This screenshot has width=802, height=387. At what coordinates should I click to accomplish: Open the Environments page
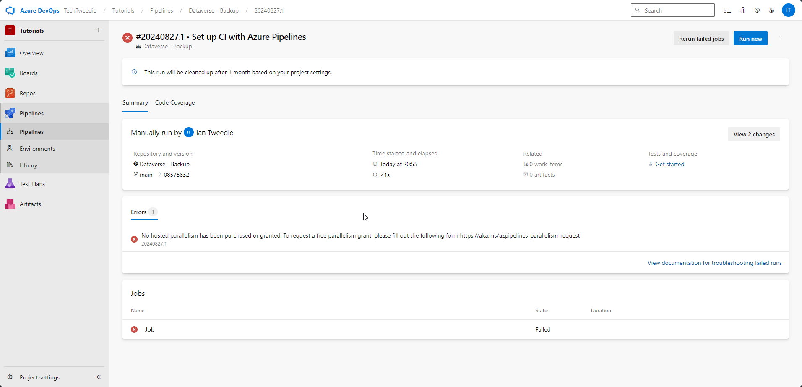37,148
